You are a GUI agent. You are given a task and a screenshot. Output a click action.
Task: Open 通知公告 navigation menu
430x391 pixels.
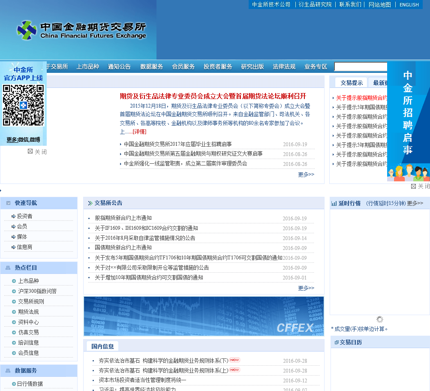point(119,66)
